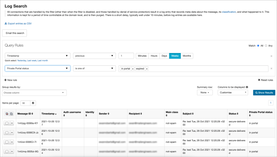
Task: Click New rule link
Action: [x=12, y=80]
